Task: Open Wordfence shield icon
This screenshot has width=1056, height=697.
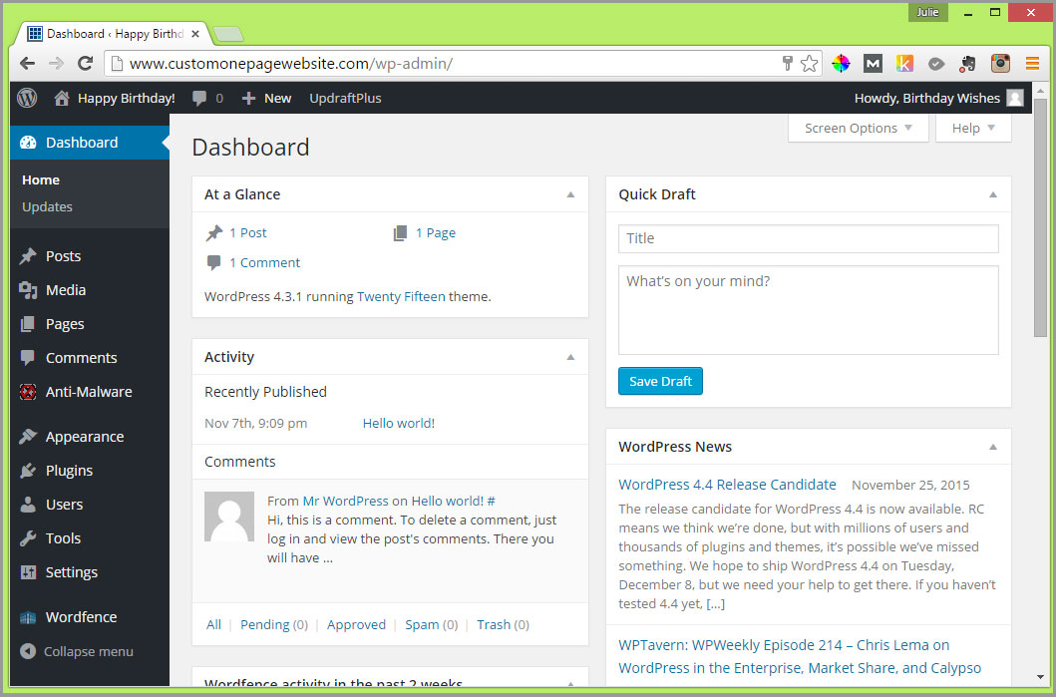Action: (28, 617)
